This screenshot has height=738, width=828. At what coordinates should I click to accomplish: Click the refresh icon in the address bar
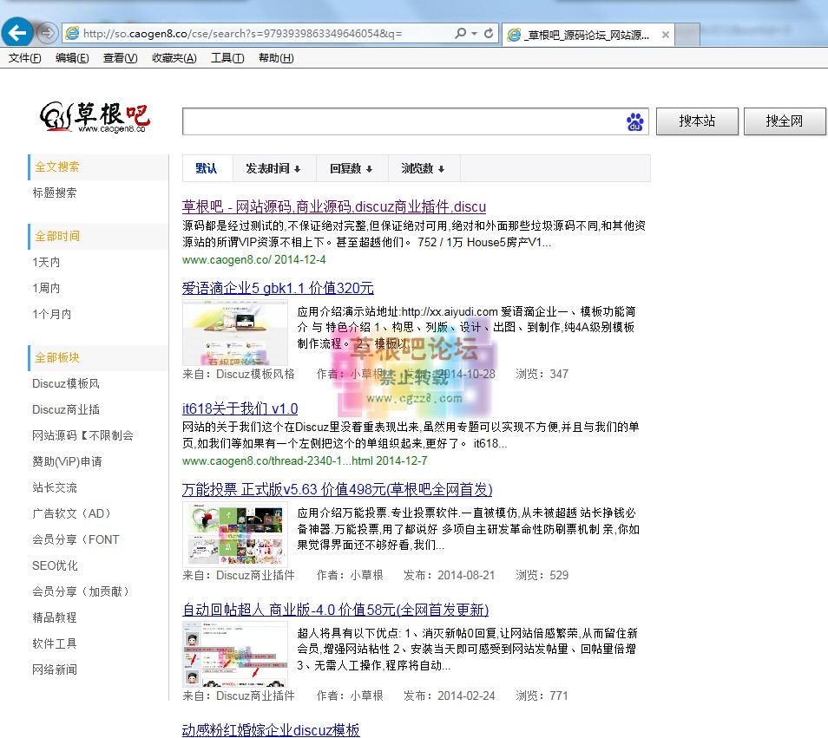pyautogui.click(x=488, y=32)
